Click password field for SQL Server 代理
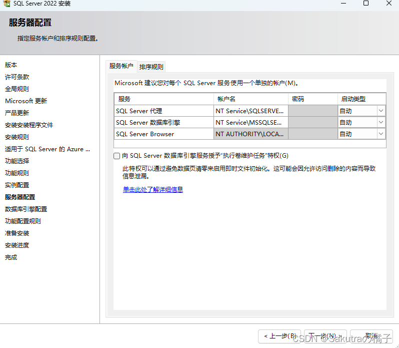Image resolution: width=399 pixels, height=348 pixels. tap(312, 111)
